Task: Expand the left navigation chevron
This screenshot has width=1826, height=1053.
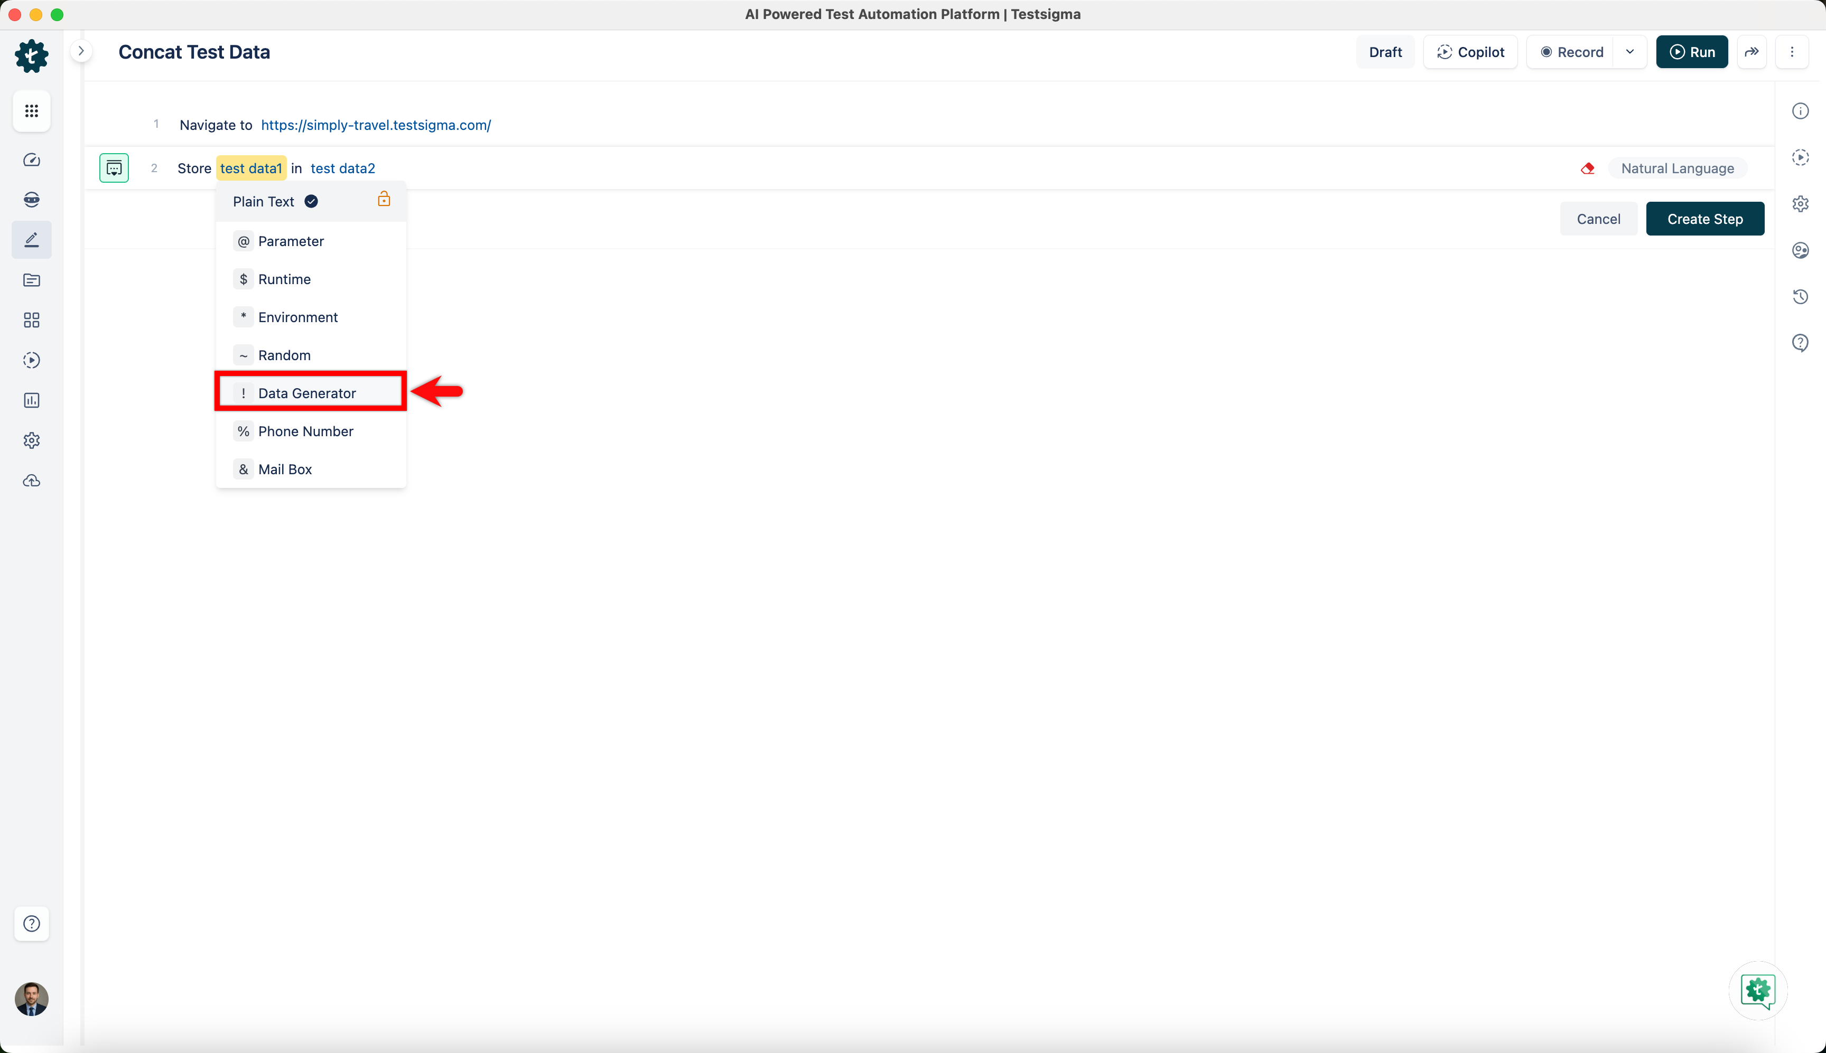Action: 81,51
